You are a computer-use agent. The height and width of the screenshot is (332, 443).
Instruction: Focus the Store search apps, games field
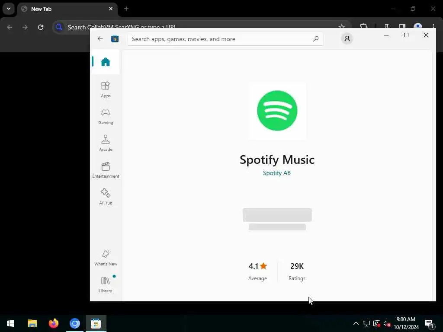225,39
